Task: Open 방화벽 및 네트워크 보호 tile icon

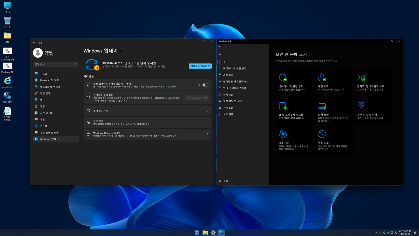Action: point(361,78)
